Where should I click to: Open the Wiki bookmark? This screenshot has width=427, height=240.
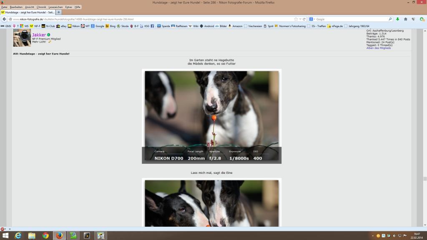tap(193, 26)
